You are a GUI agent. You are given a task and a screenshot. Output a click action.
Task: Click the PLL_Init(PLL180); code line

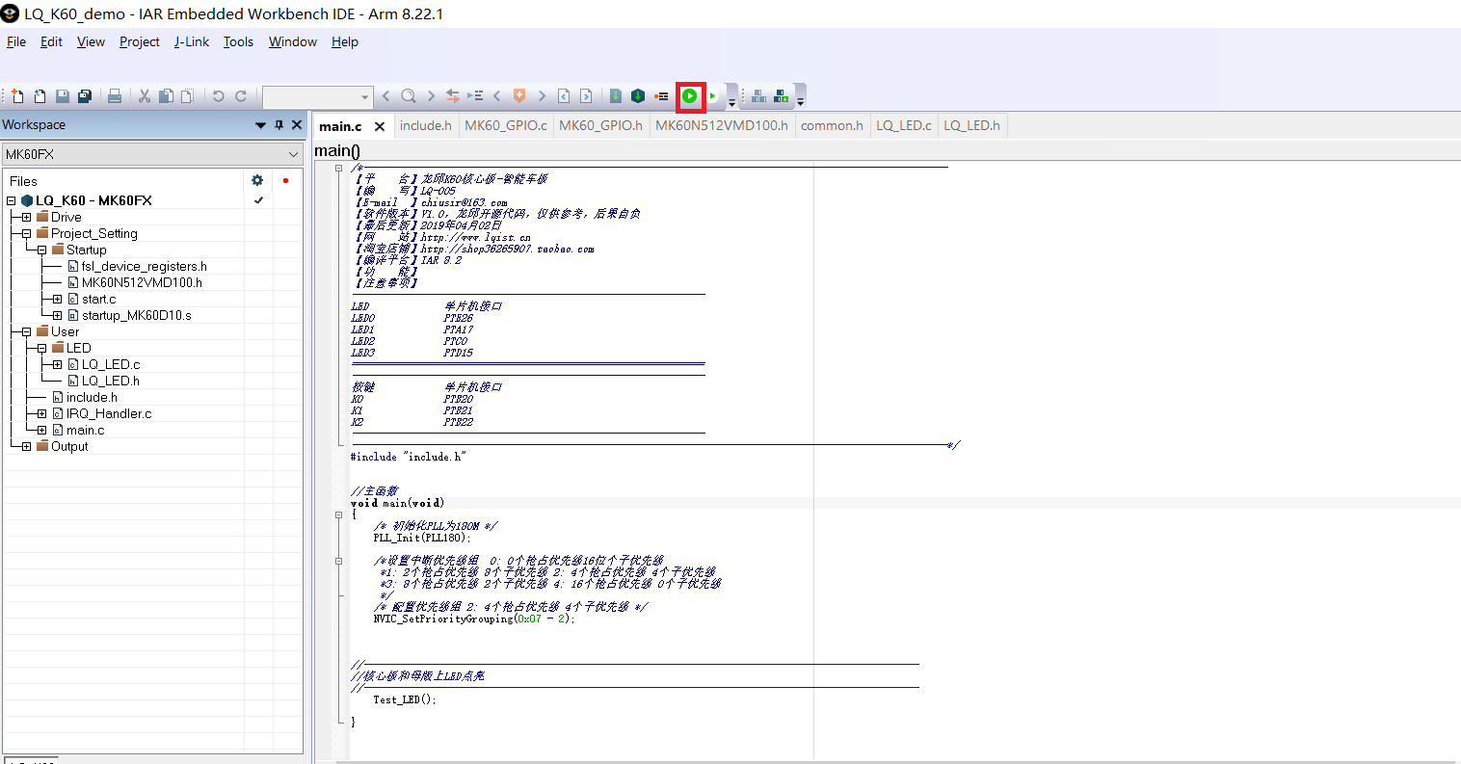[x=421, y=538]
